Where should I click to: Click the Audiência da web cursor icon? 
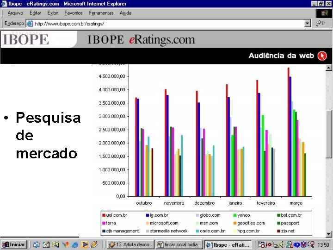pyautogui.click(x=322, y=56)
